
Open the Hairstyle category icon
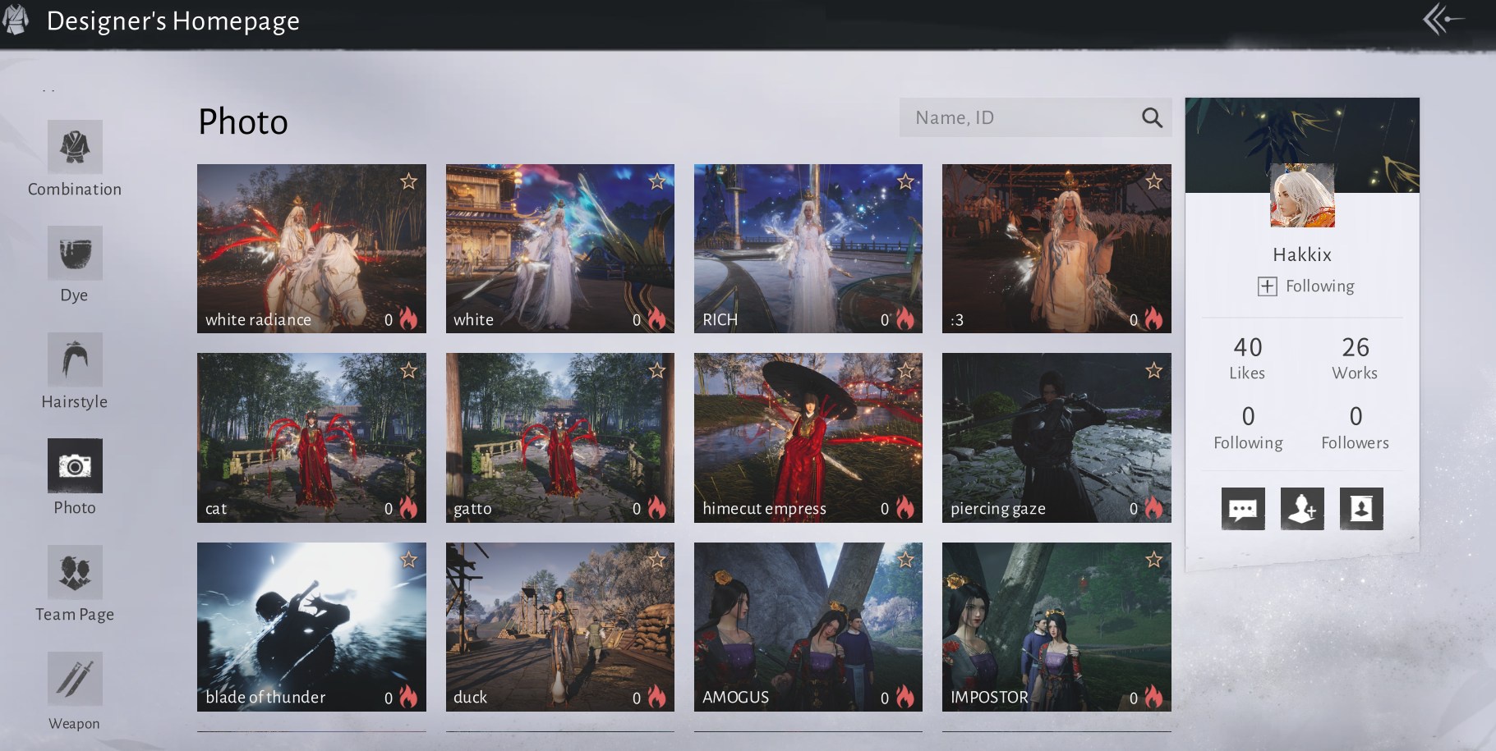click(x=75, y=359)
